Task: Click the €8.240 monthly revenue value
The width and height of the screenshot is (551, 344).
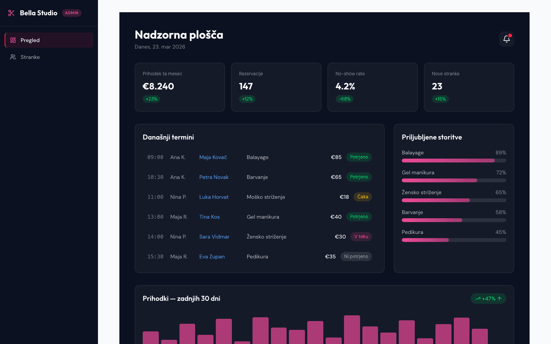Action: [x=158, y=86]
